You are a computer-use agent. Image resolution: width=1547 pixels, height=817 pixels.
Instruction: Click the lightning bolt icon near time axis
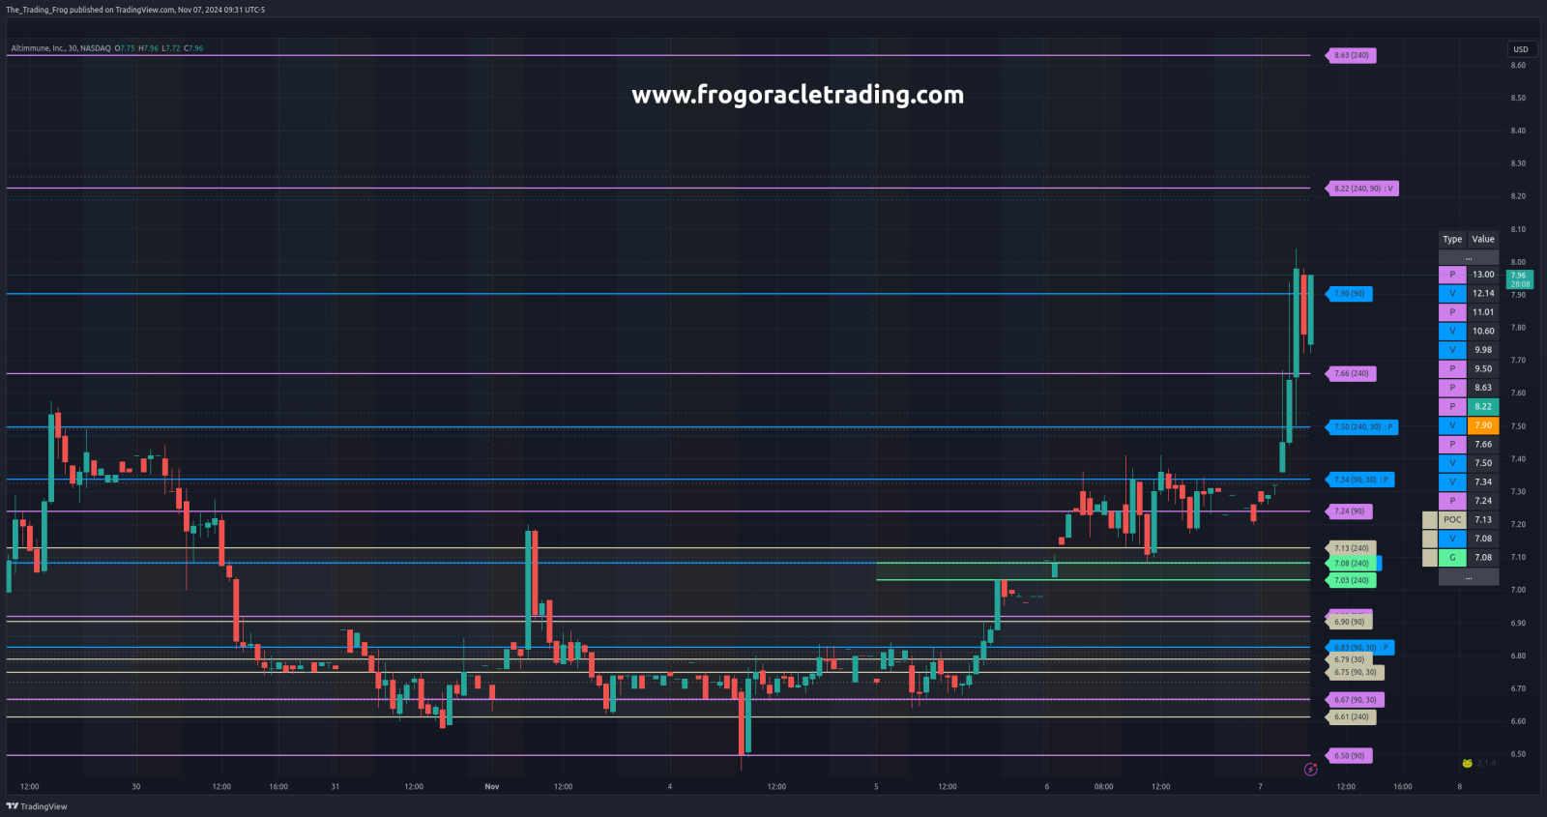(x=1311, y=770)
